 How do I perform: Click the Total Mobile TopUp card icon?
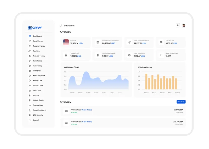(x=98, y=55)
